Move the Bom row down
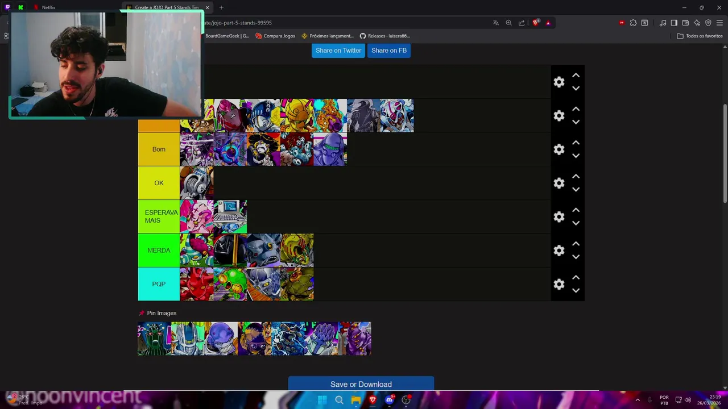Image resolution: width=728 pixels, height=409 pixels. click(576, 156)
